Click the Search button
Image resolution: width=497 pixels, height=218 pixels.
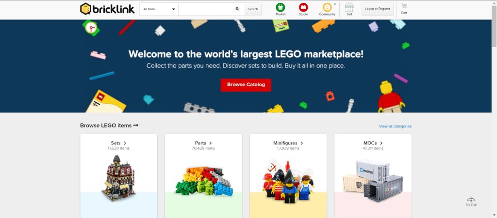tap(253, 9)
